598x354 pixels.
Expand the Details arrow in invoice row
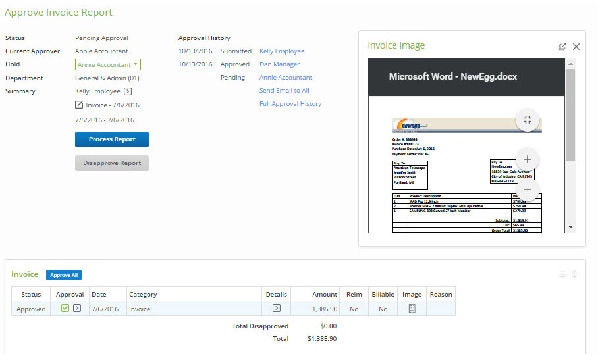tap(277, 309)
